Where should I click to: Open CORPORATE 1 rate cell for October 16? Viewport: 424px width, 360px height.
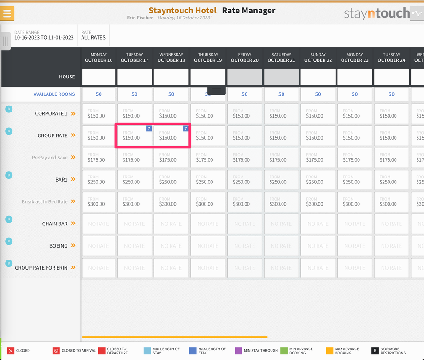(99, 113)
